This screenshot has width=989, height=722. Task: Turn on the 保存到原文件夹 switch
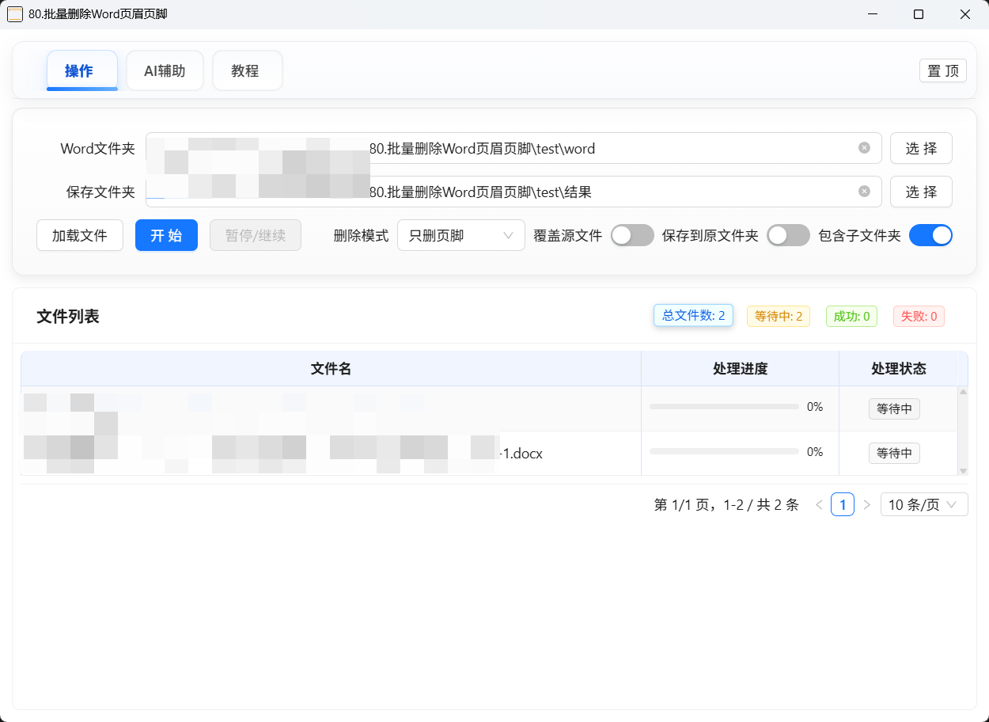[788, 235]
